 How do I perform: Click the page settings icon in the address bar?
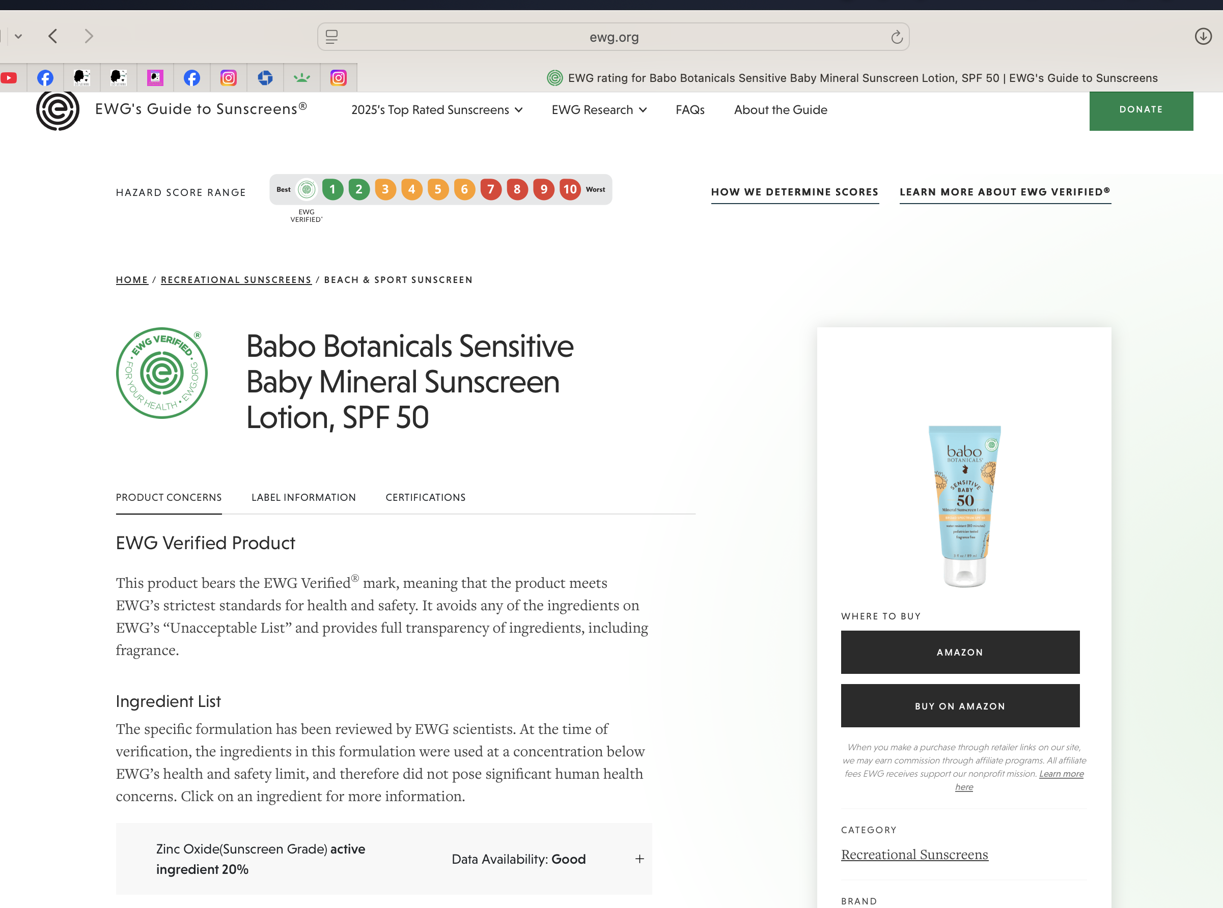coord(331,37)
